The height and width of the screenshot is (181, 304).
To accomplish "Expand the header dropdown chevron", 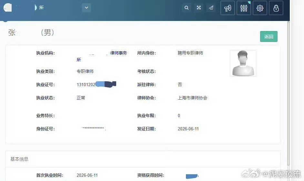I will click(x=86, y=8).
